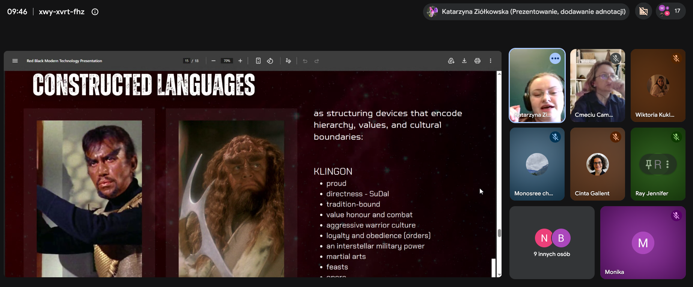Select Monosree's participant tile

537,164
